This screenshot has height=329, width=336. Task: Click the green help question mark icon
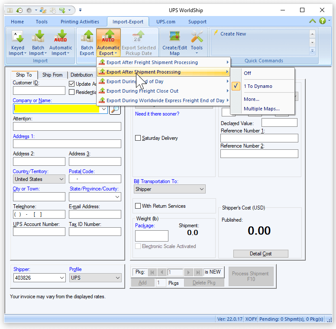point(323,21)
